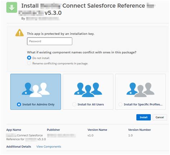Open the View Components link
Screen dimensions: 170x155
pyautogui.click(x=49, y=146)
